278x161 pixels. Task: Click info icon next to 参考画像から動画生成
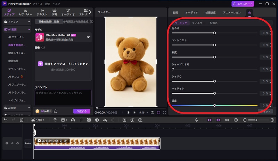(91, 21)
